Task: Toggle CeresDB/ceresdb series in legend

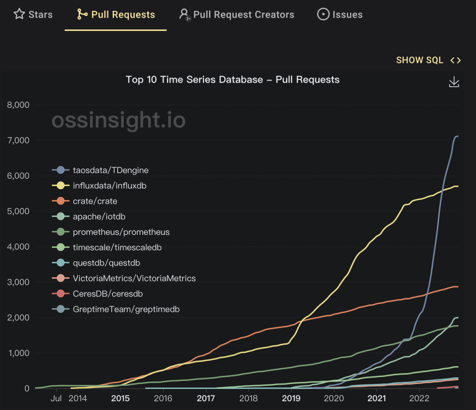Action: (97, 293)
